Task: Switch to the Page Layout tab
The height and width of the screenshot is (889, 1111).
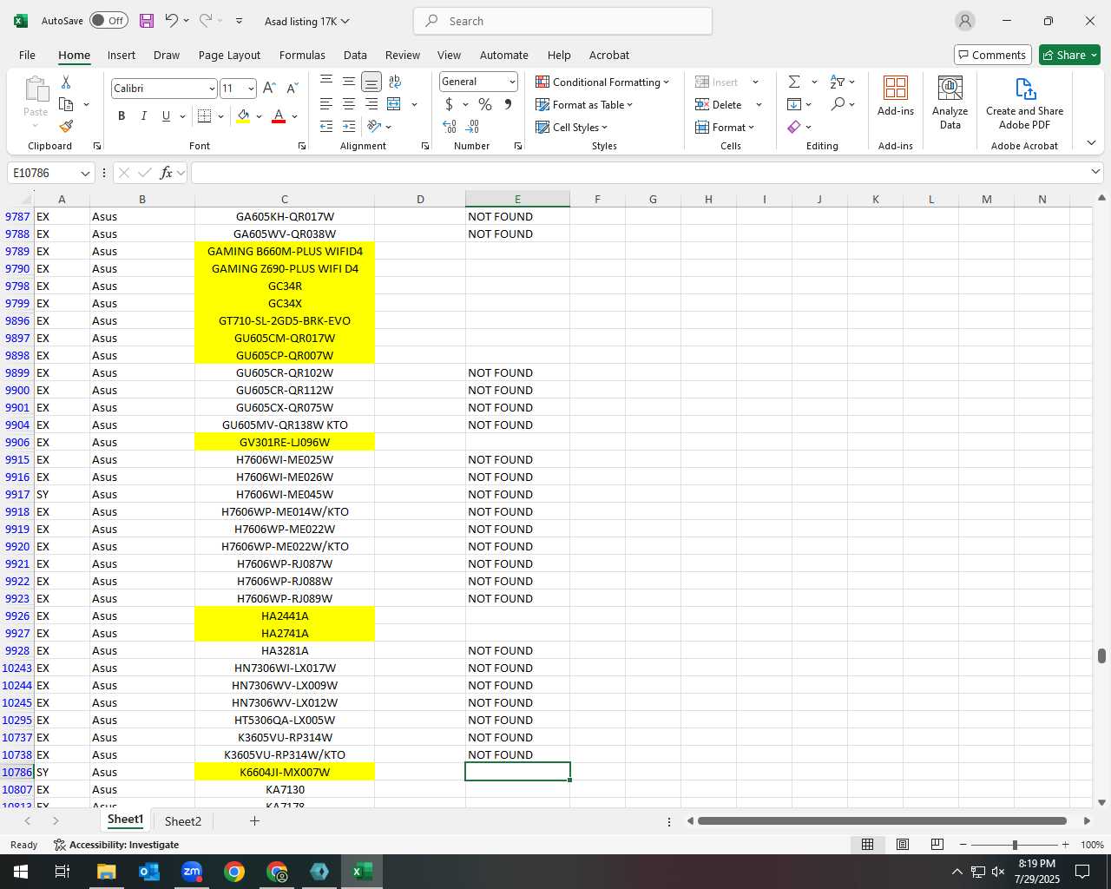Action: click(229, 55)
